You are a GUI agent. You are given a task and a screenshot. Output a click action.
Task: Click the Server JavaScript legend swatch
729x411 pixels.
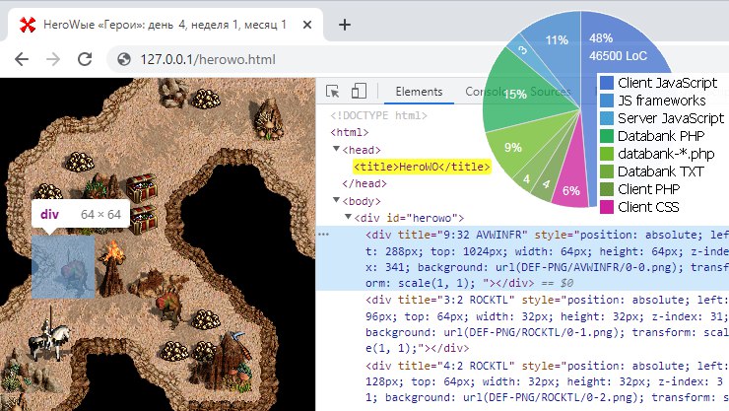(607, 118)
